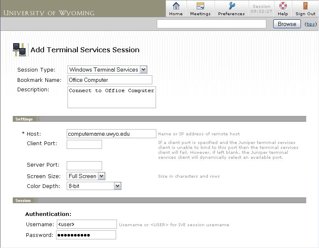Click the browse address input field
The image size is (319, 248).
[x=212, y=24]
